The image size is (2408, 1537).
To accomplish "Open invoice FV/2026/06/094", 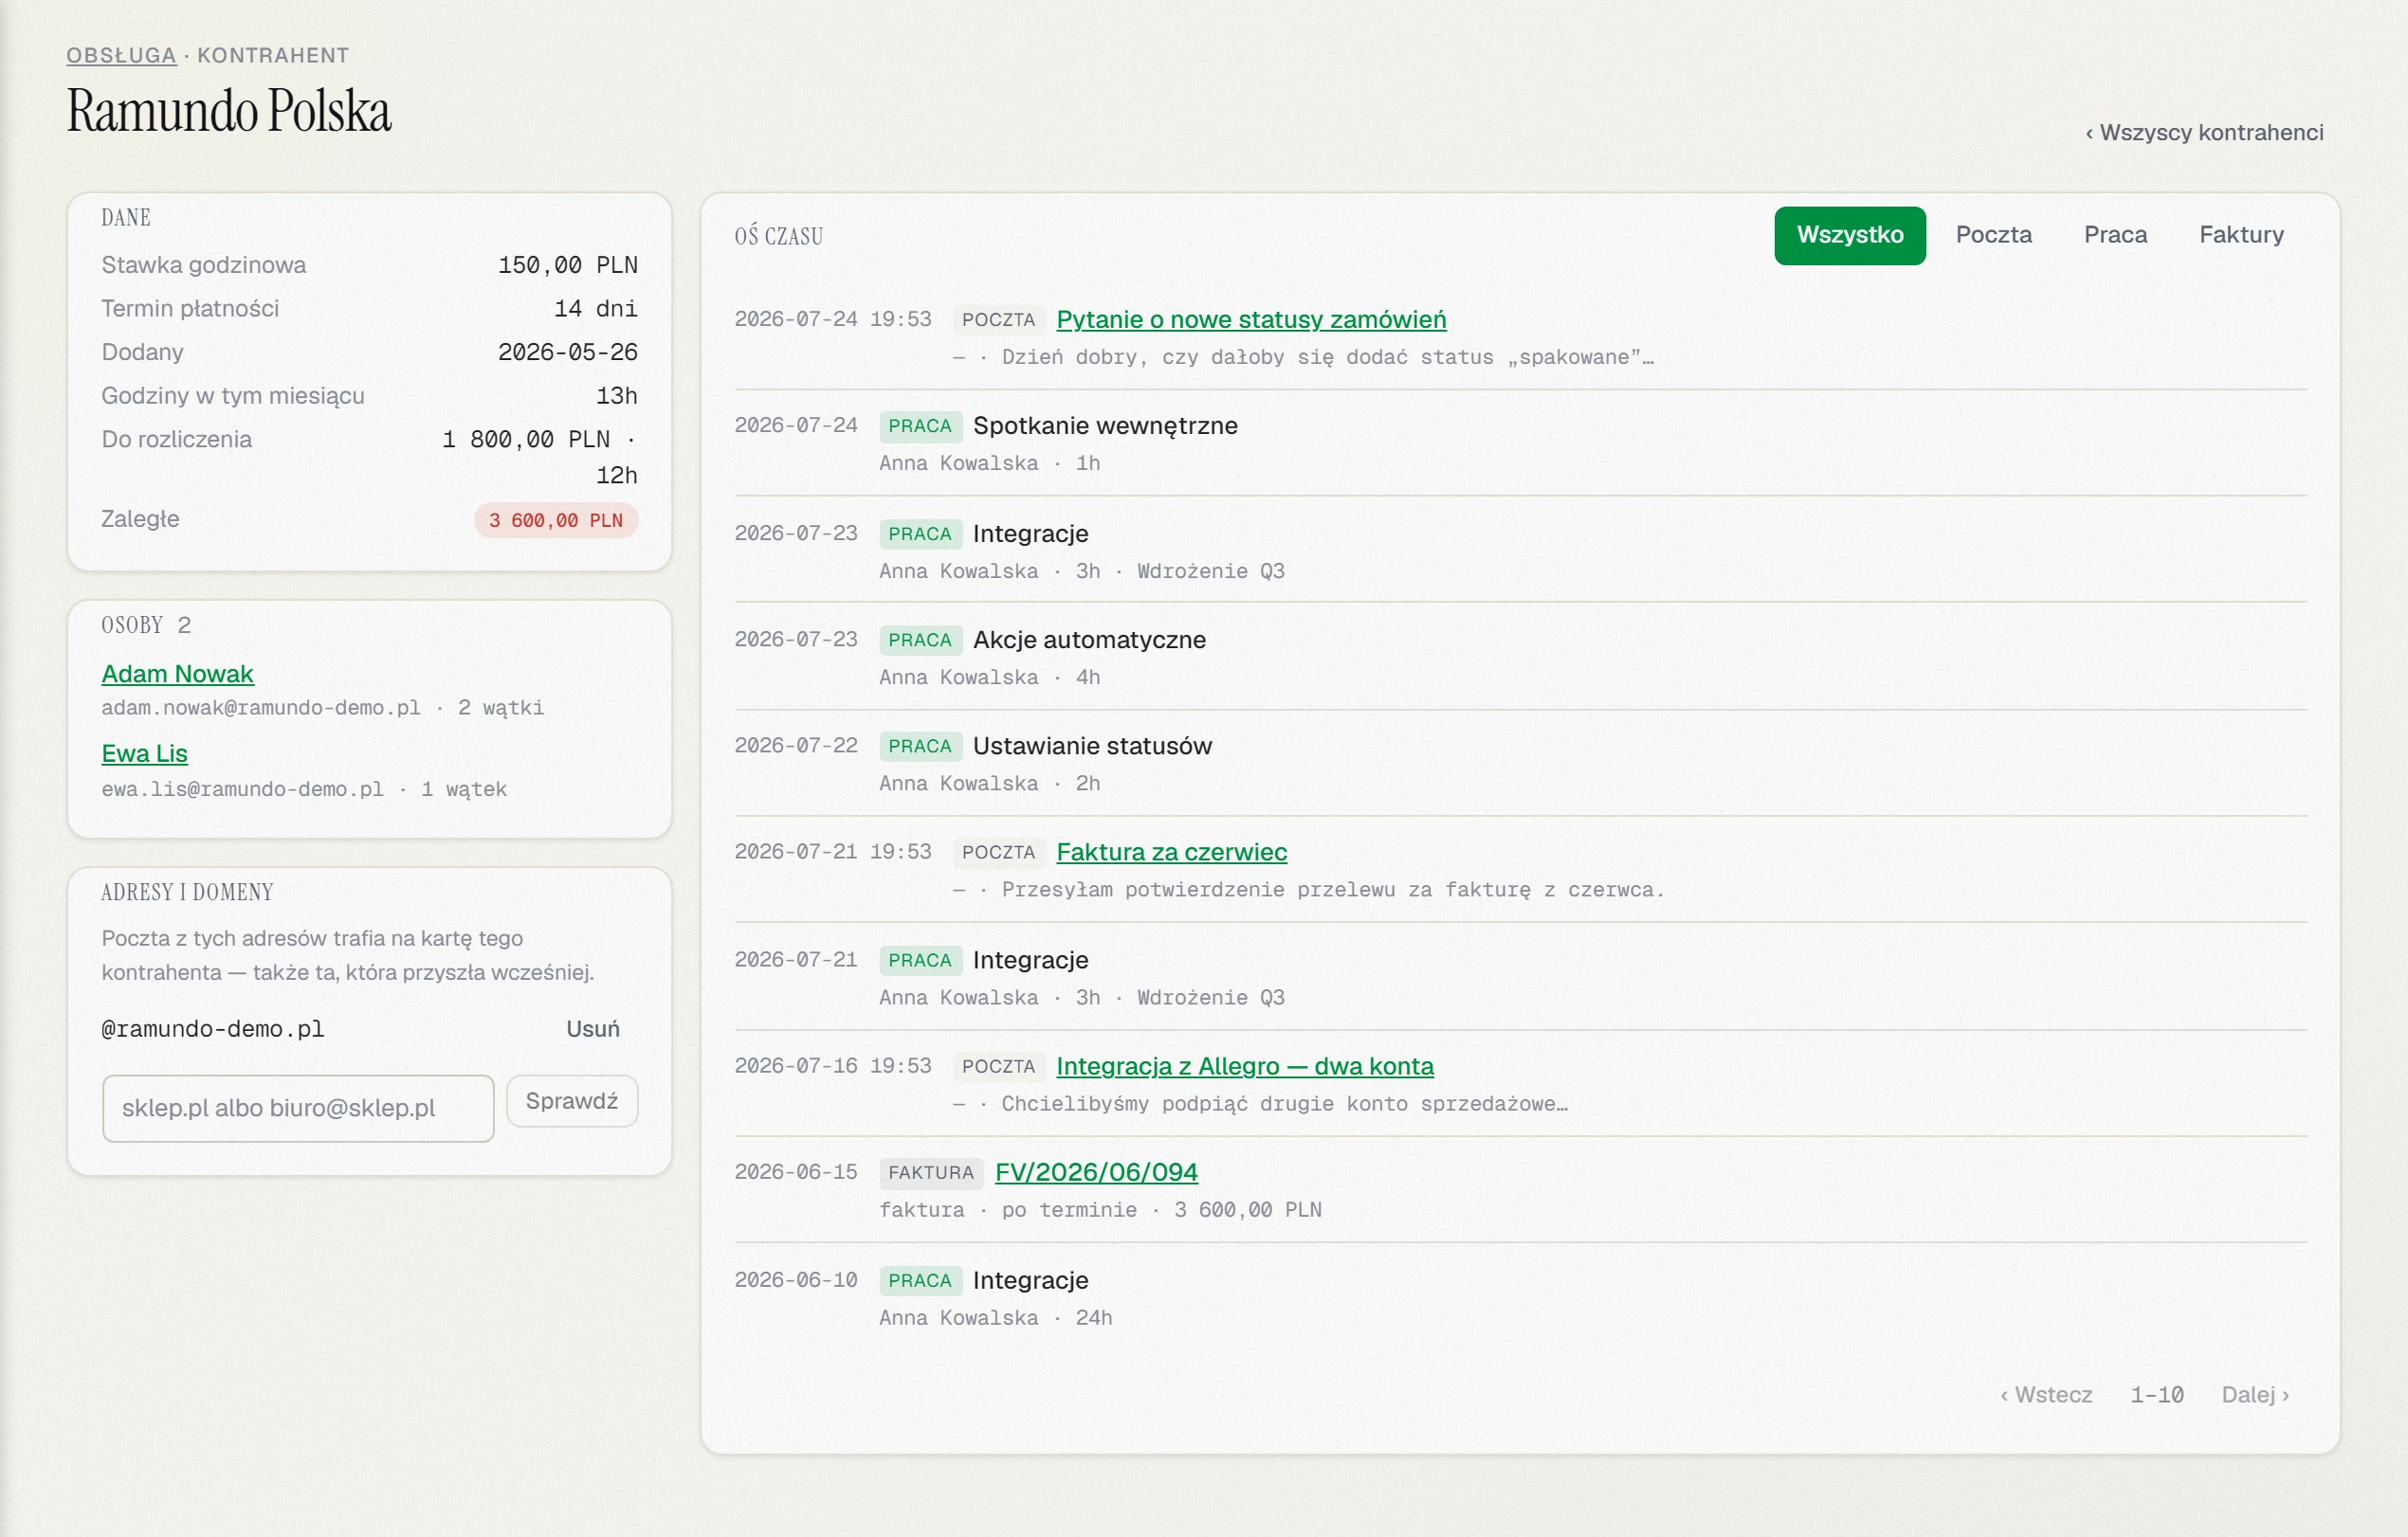I will click(1096, 1172).
